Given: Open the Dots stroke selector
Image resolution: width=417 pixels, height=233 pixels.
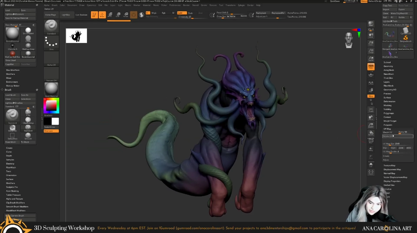Looking at the screenshot, I should click(x=51, y=43).
